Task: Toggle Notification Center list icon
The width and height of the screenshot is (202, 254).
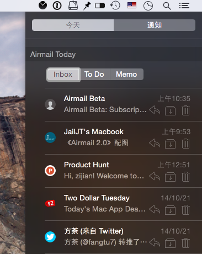Action: coord(184,6)
